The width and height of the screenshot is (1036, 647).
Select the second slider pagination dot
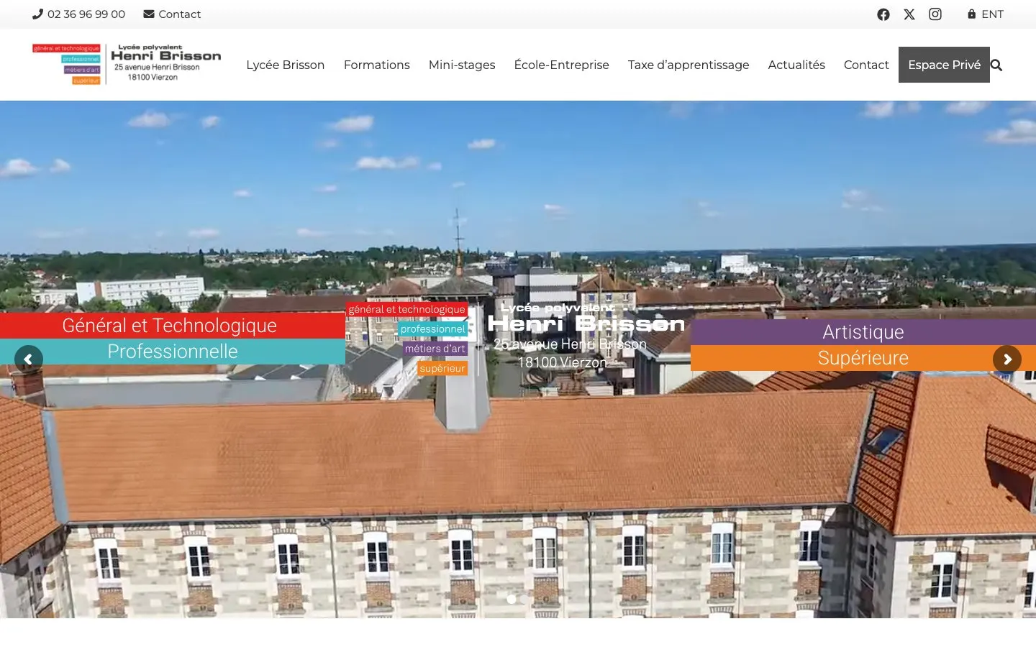click(x=524, y=599)
